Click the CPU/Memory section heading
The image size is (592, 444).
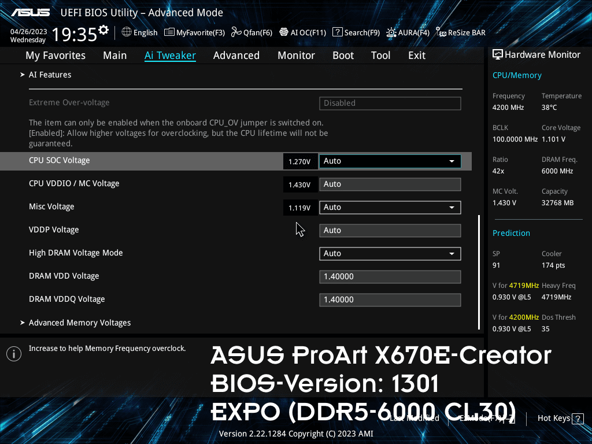click(x=517, y=75)
